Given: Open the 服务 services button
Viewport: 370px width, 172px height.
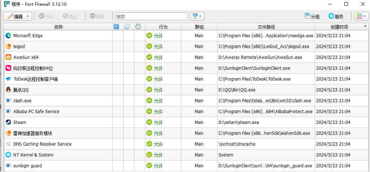Looking at the screenshot, I should 336,16.
